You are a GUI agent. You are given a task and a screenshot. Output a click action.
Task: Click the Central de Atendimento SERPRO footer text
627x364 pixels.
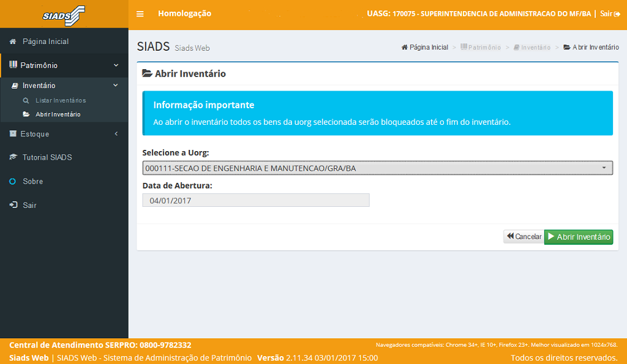(x=100, y=345)
